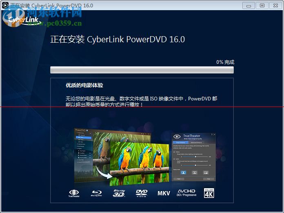Click the Ultra HD 4K logo
Image resolution: width=284 pixels, height=213 pixels.
pos(209,193)
